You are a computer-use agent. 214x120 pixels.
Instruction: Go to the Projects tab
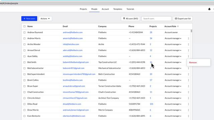tap(83, 9)
